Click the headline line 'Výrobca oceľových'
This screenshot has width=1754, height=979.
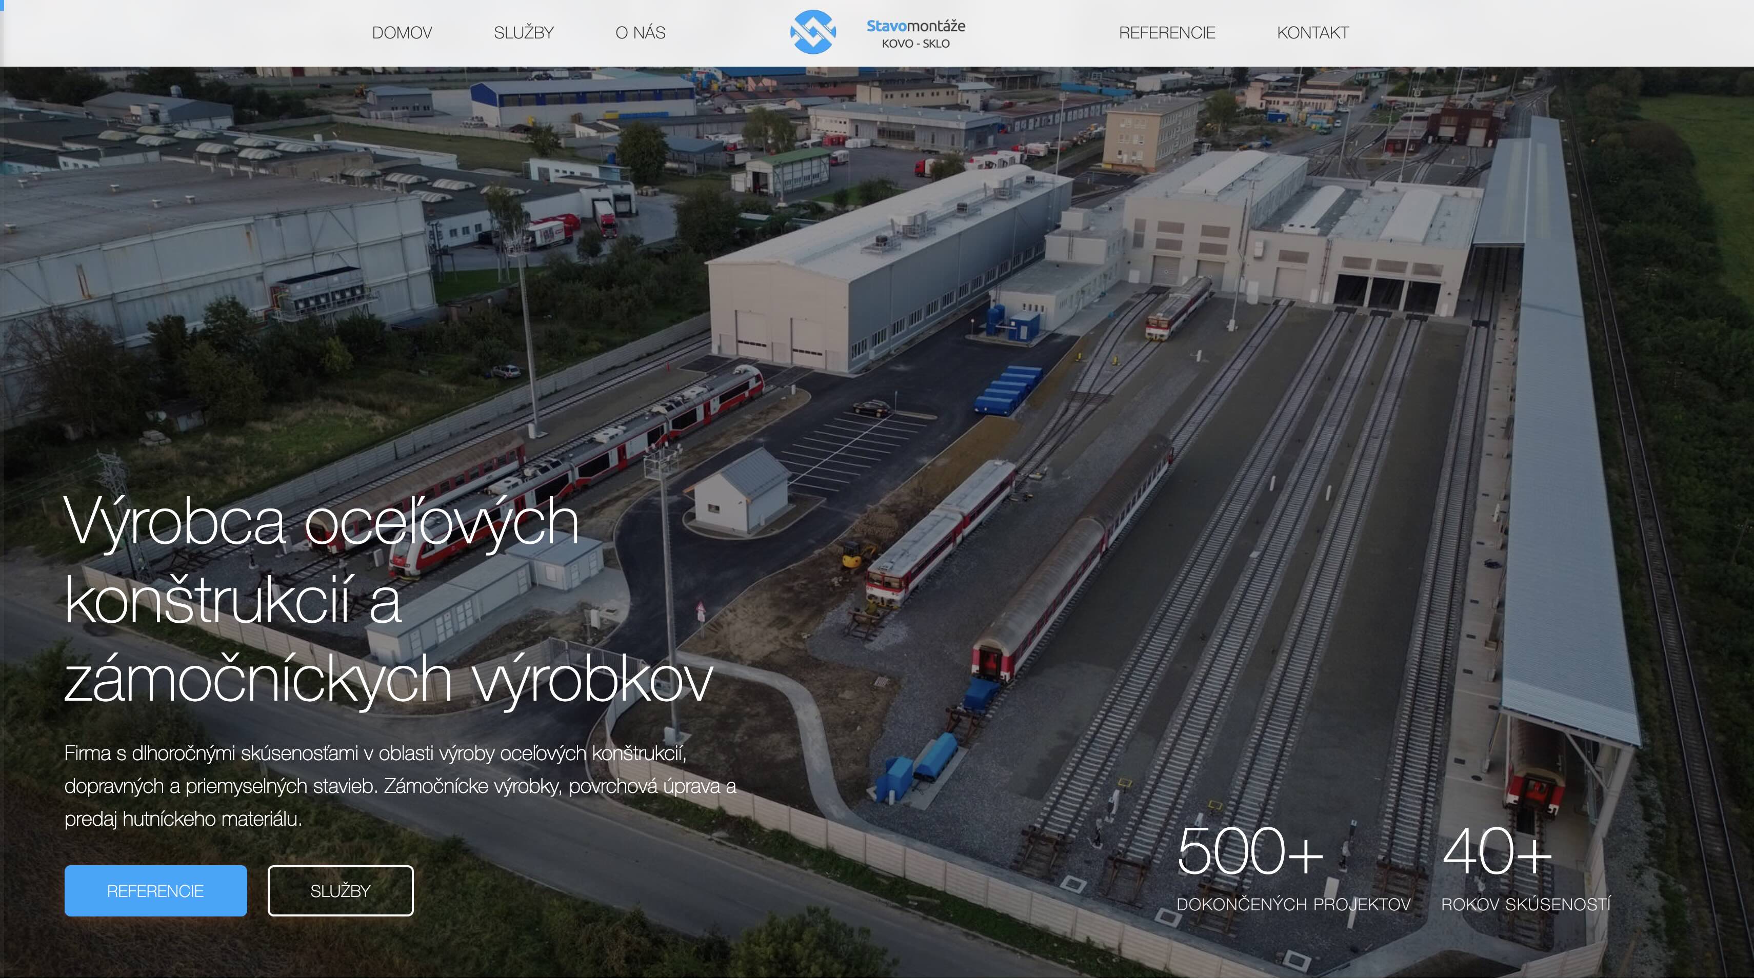click(x=321, y=522)
